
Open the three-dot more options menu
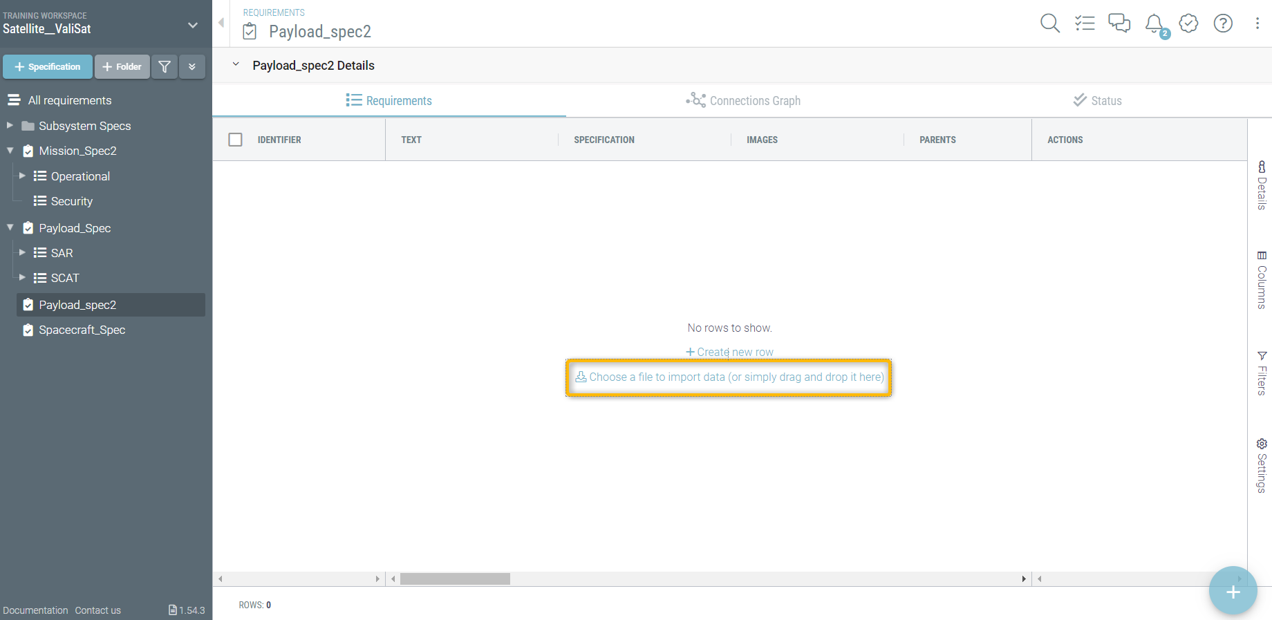coord(1257,24)
